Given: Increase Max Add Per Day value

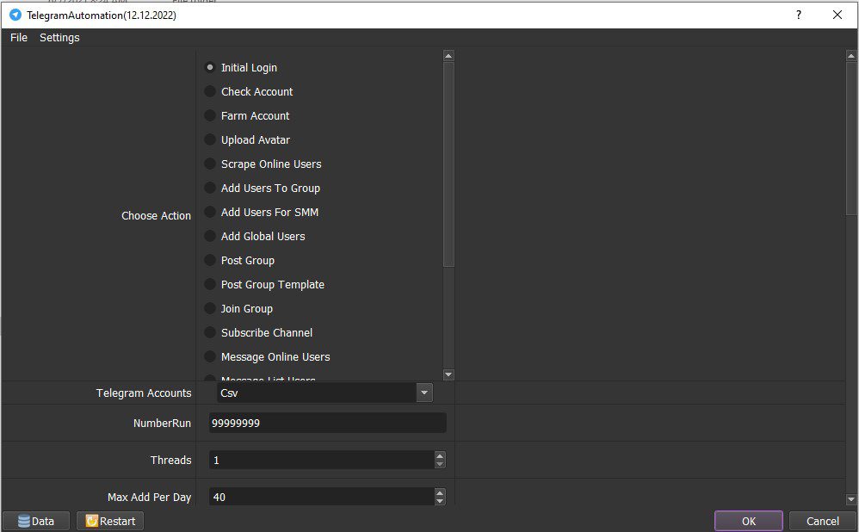Looking at the screenshot, I should 440,492.
